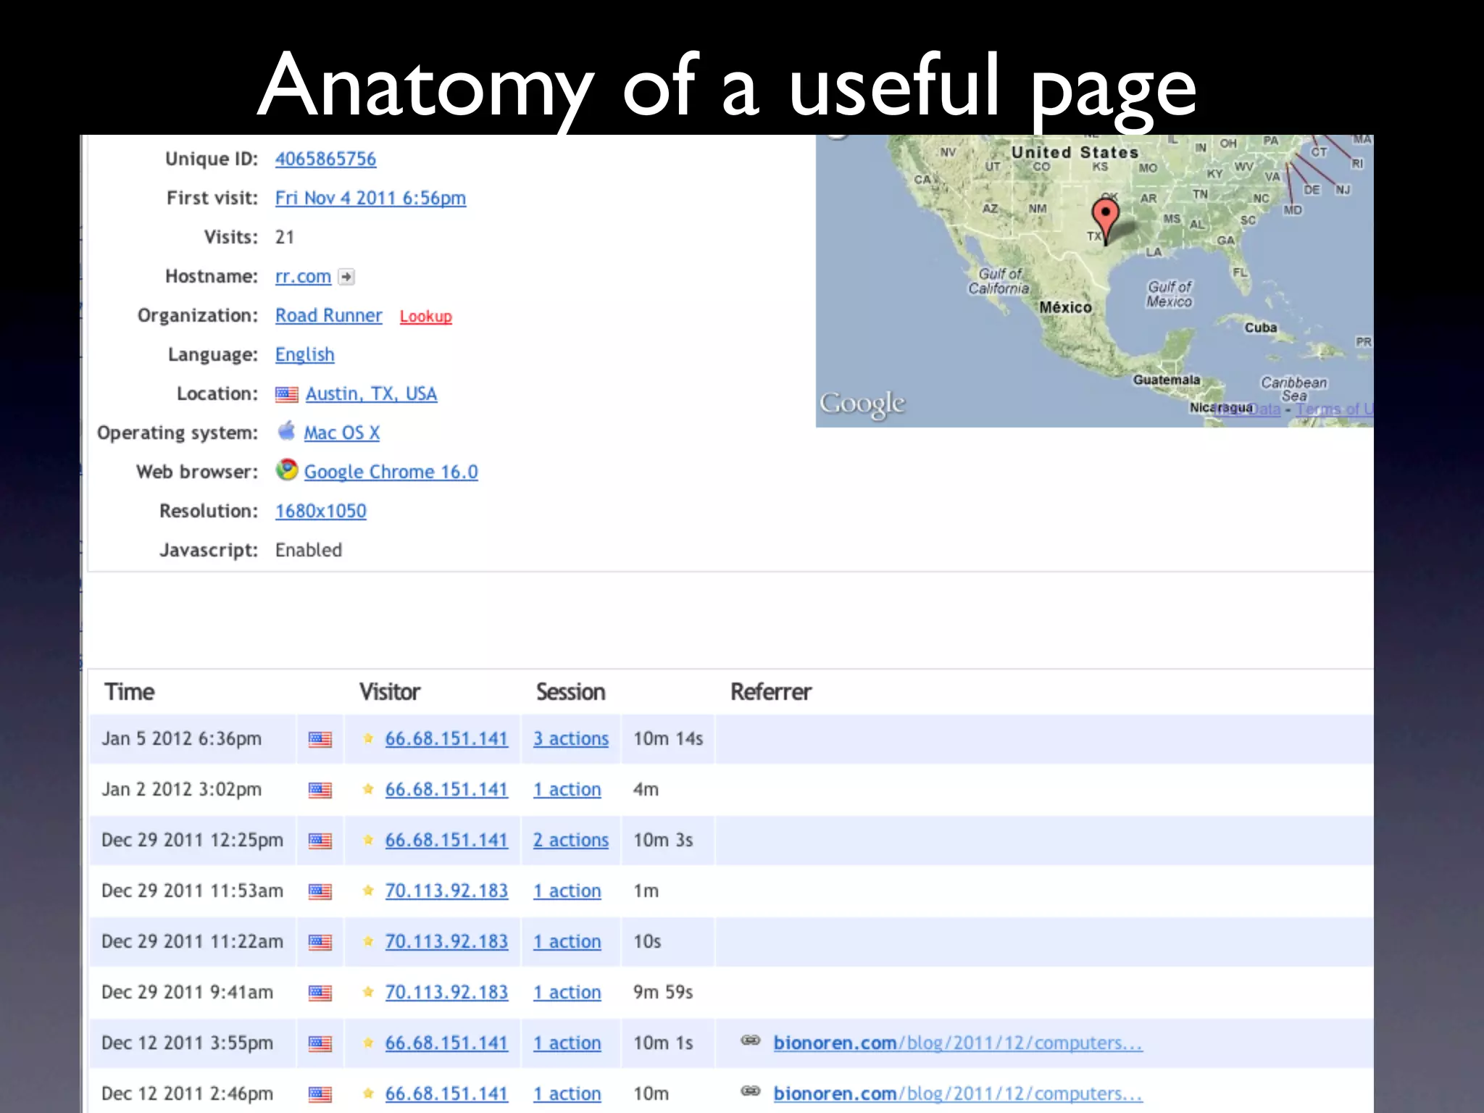Click the star icon in the Jan 5 2012 6:36pm row
Viewport: 1484px width, 1113px height.
point(368,738)
